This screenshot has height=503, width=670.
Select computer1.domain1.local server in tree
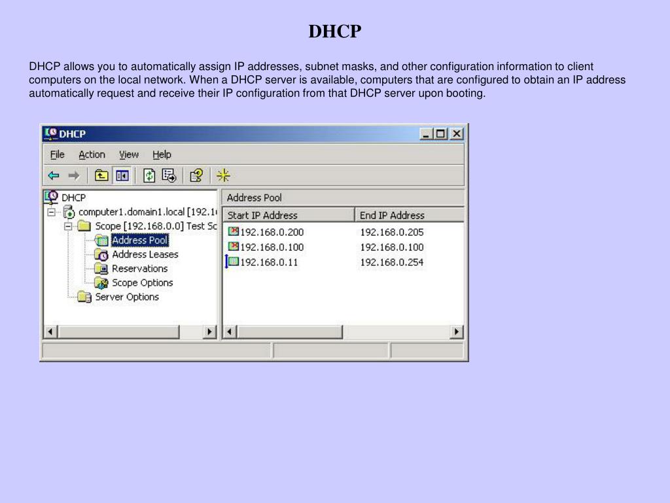pyautogui.click(x=148, y=212)
